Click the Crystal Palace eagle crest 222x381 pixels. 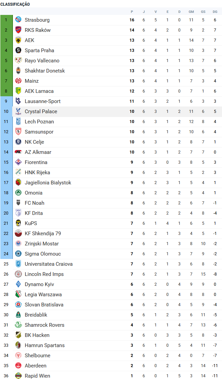(x=18, y=112)
